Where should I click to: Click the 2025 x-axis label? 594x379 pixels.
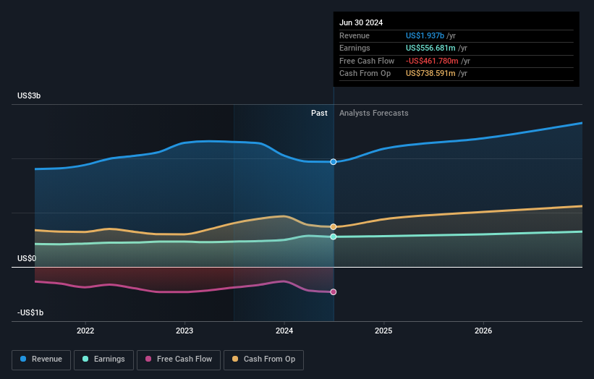click(383, 331)
